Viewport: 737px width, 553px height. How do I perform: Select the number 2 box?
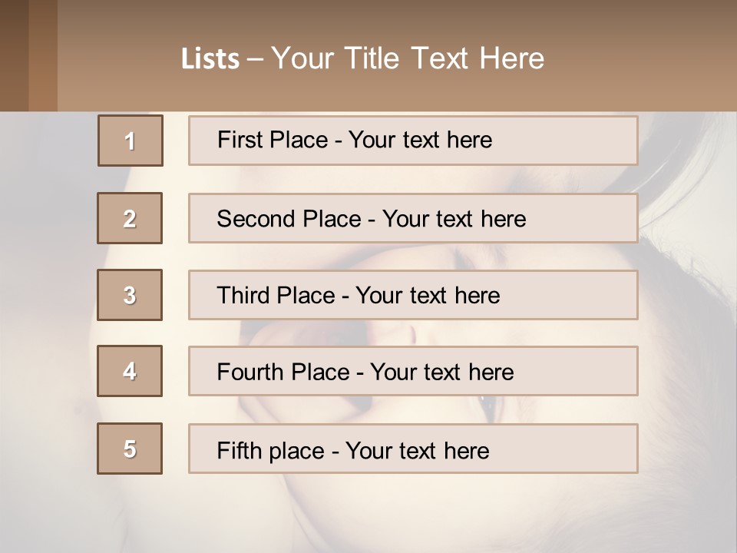130,218
